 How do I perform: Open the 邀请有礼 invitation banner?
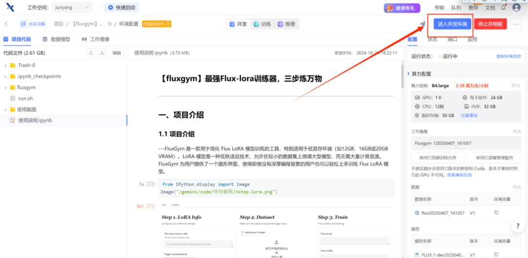tap(402, 8)
